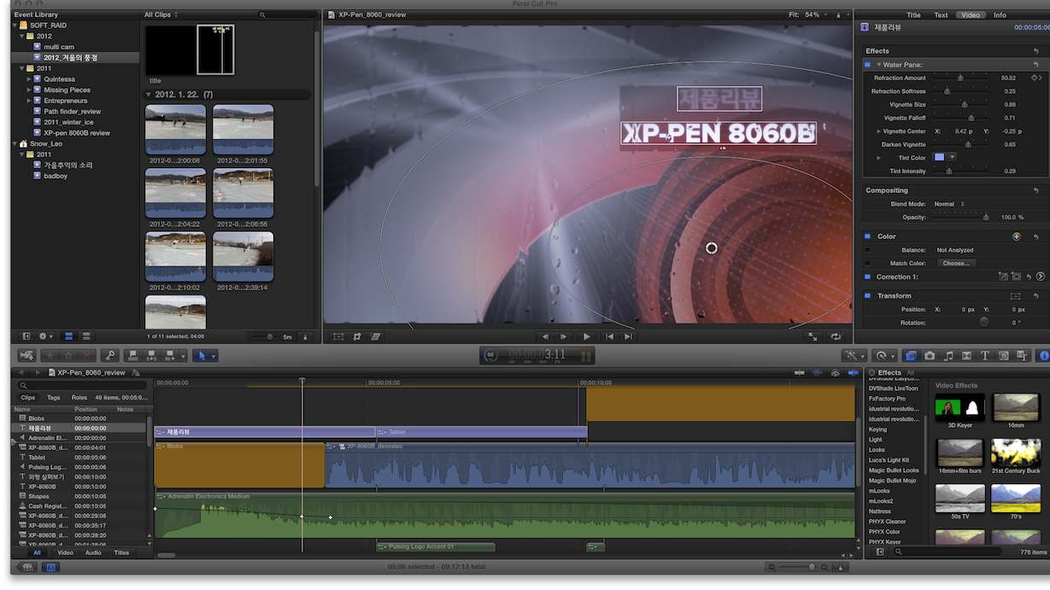This screenshot has width=1050, height=590.
Task: Collapse the Snow_Leo drive
Action: [15, 143]
